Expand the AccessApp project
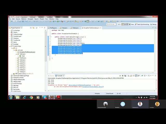This screenshot has height=124, width=166. click(x=10, y=30)
